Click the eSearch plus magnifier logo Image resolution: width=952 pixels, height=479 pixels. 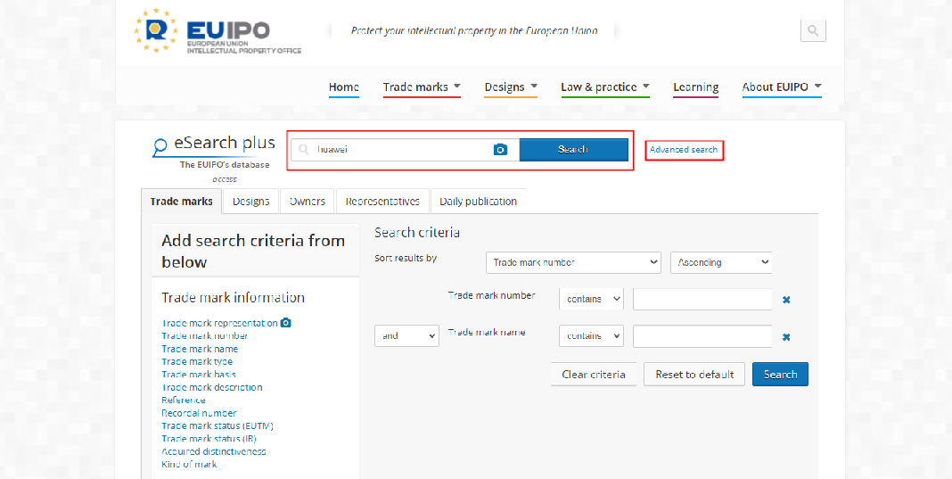(x=160, y=146)
